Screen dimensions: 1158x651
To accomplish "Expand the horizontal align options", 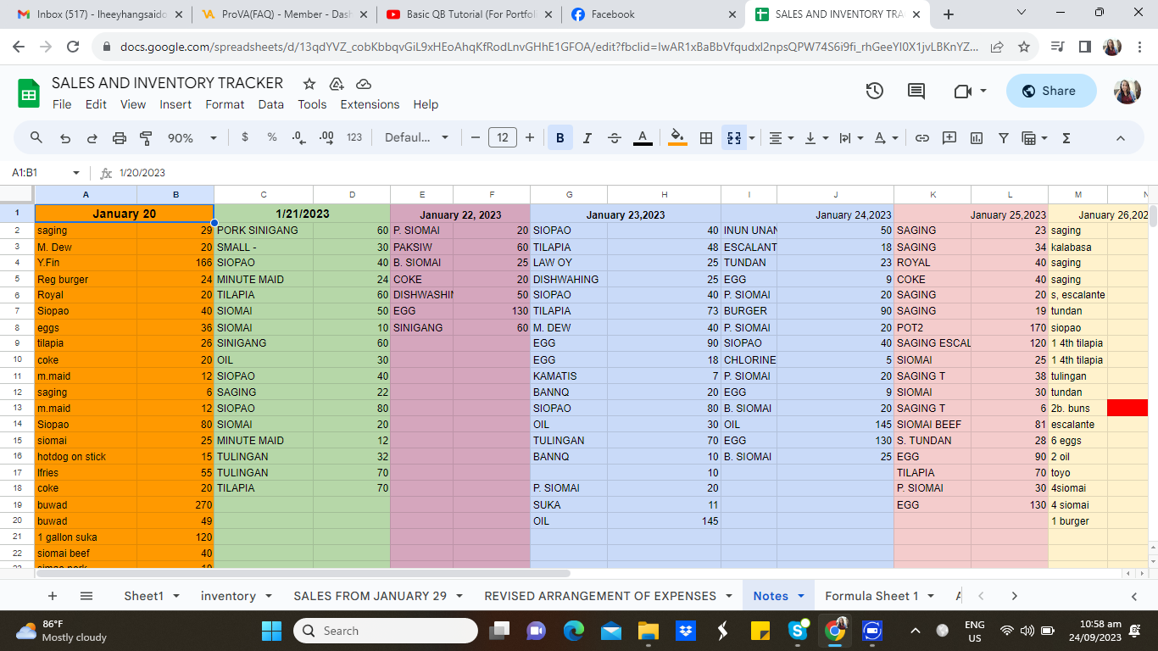I will pos(781,137).
